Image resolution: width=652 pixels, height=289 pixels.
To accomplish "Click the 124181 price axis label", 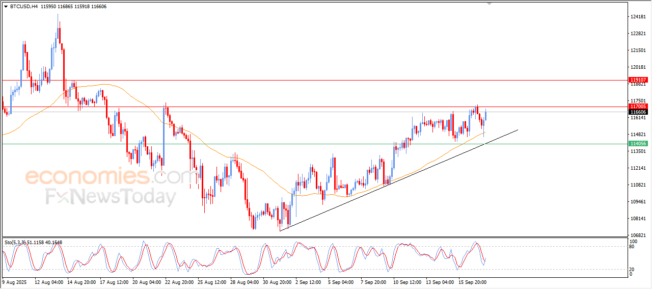I will (x=638, y=17).
